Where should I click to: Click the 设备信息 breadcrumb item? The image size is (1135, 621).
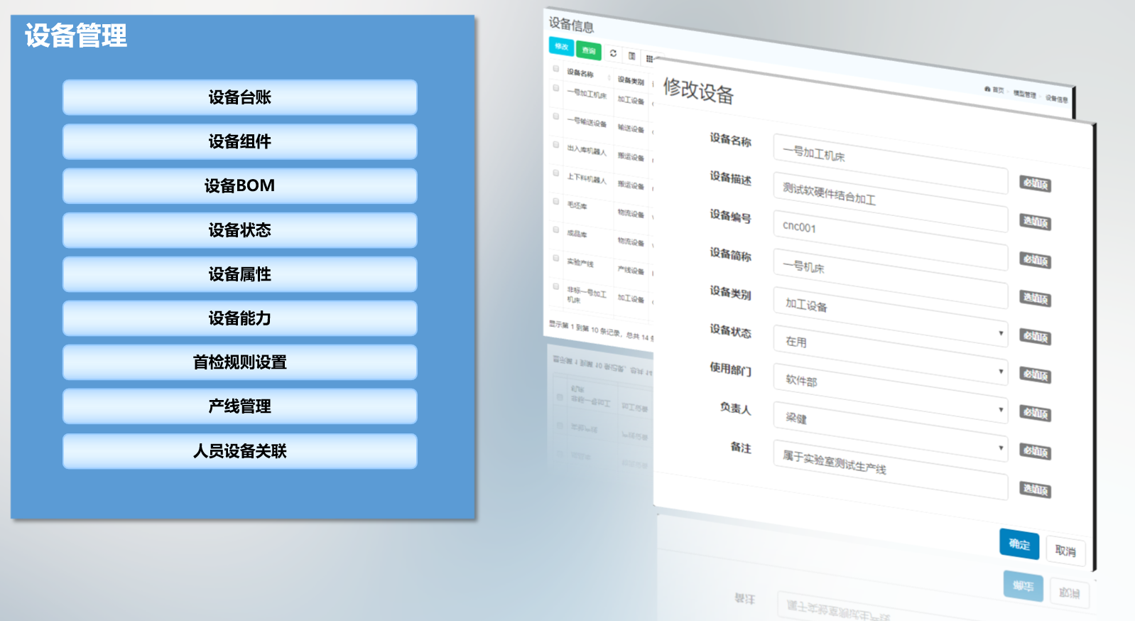1057,99
